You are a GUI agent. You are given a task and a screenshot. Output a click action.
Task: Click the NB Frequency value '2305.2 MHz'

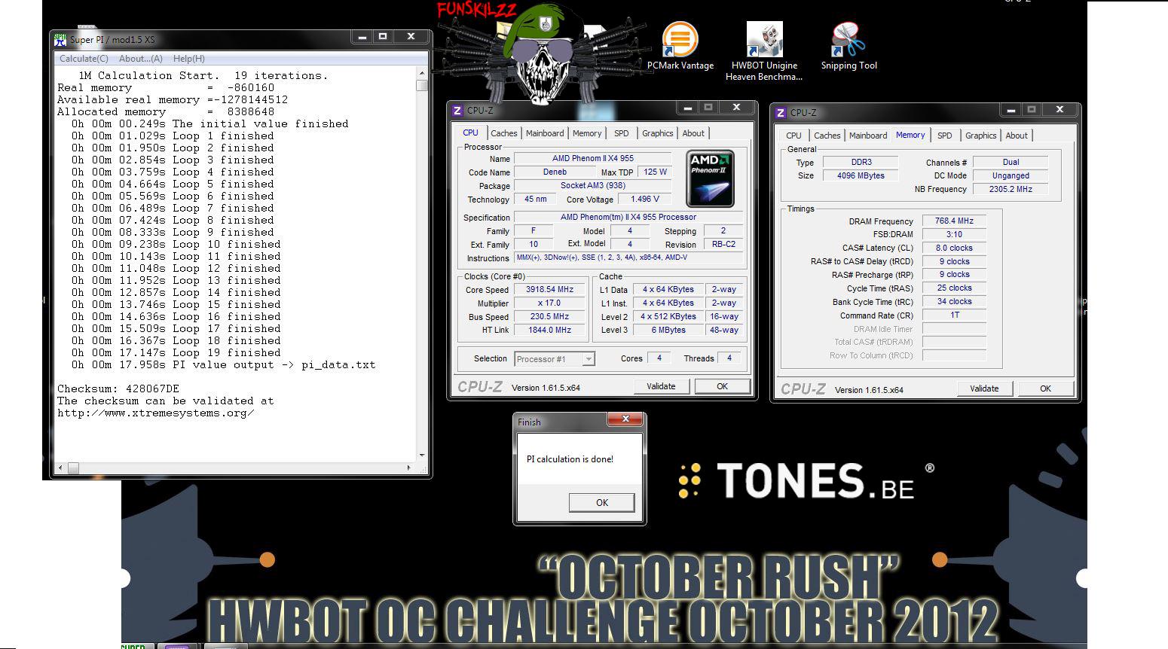coord(1011,190)
